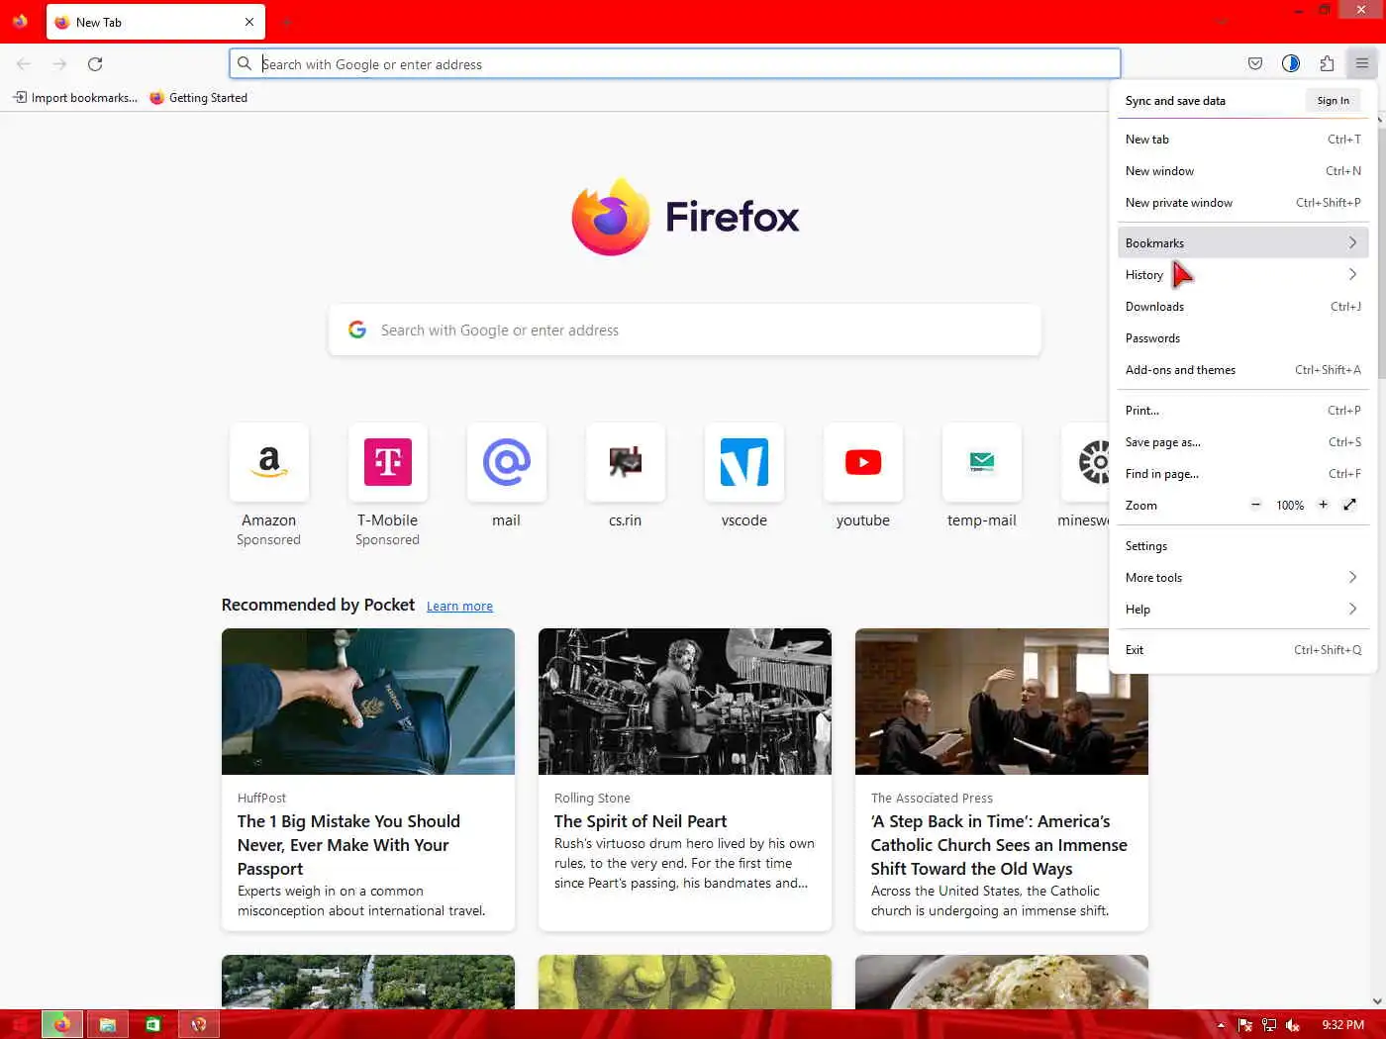Click Sync and save data label

[x=1175, y=101]
